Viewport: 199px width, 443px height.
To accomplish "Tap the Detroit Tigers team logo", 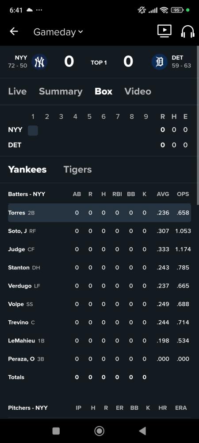I will (160, 62).
